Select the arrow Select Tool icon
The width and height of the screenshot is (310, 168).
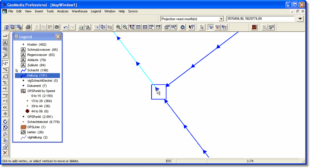pos(202,27)
